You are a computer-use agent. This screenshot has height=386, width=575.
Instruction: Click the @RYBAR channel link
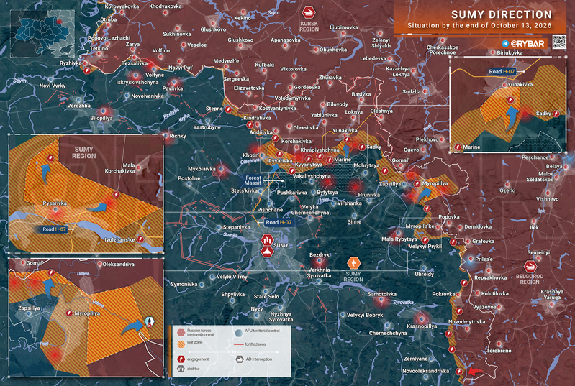click(528, 44)
